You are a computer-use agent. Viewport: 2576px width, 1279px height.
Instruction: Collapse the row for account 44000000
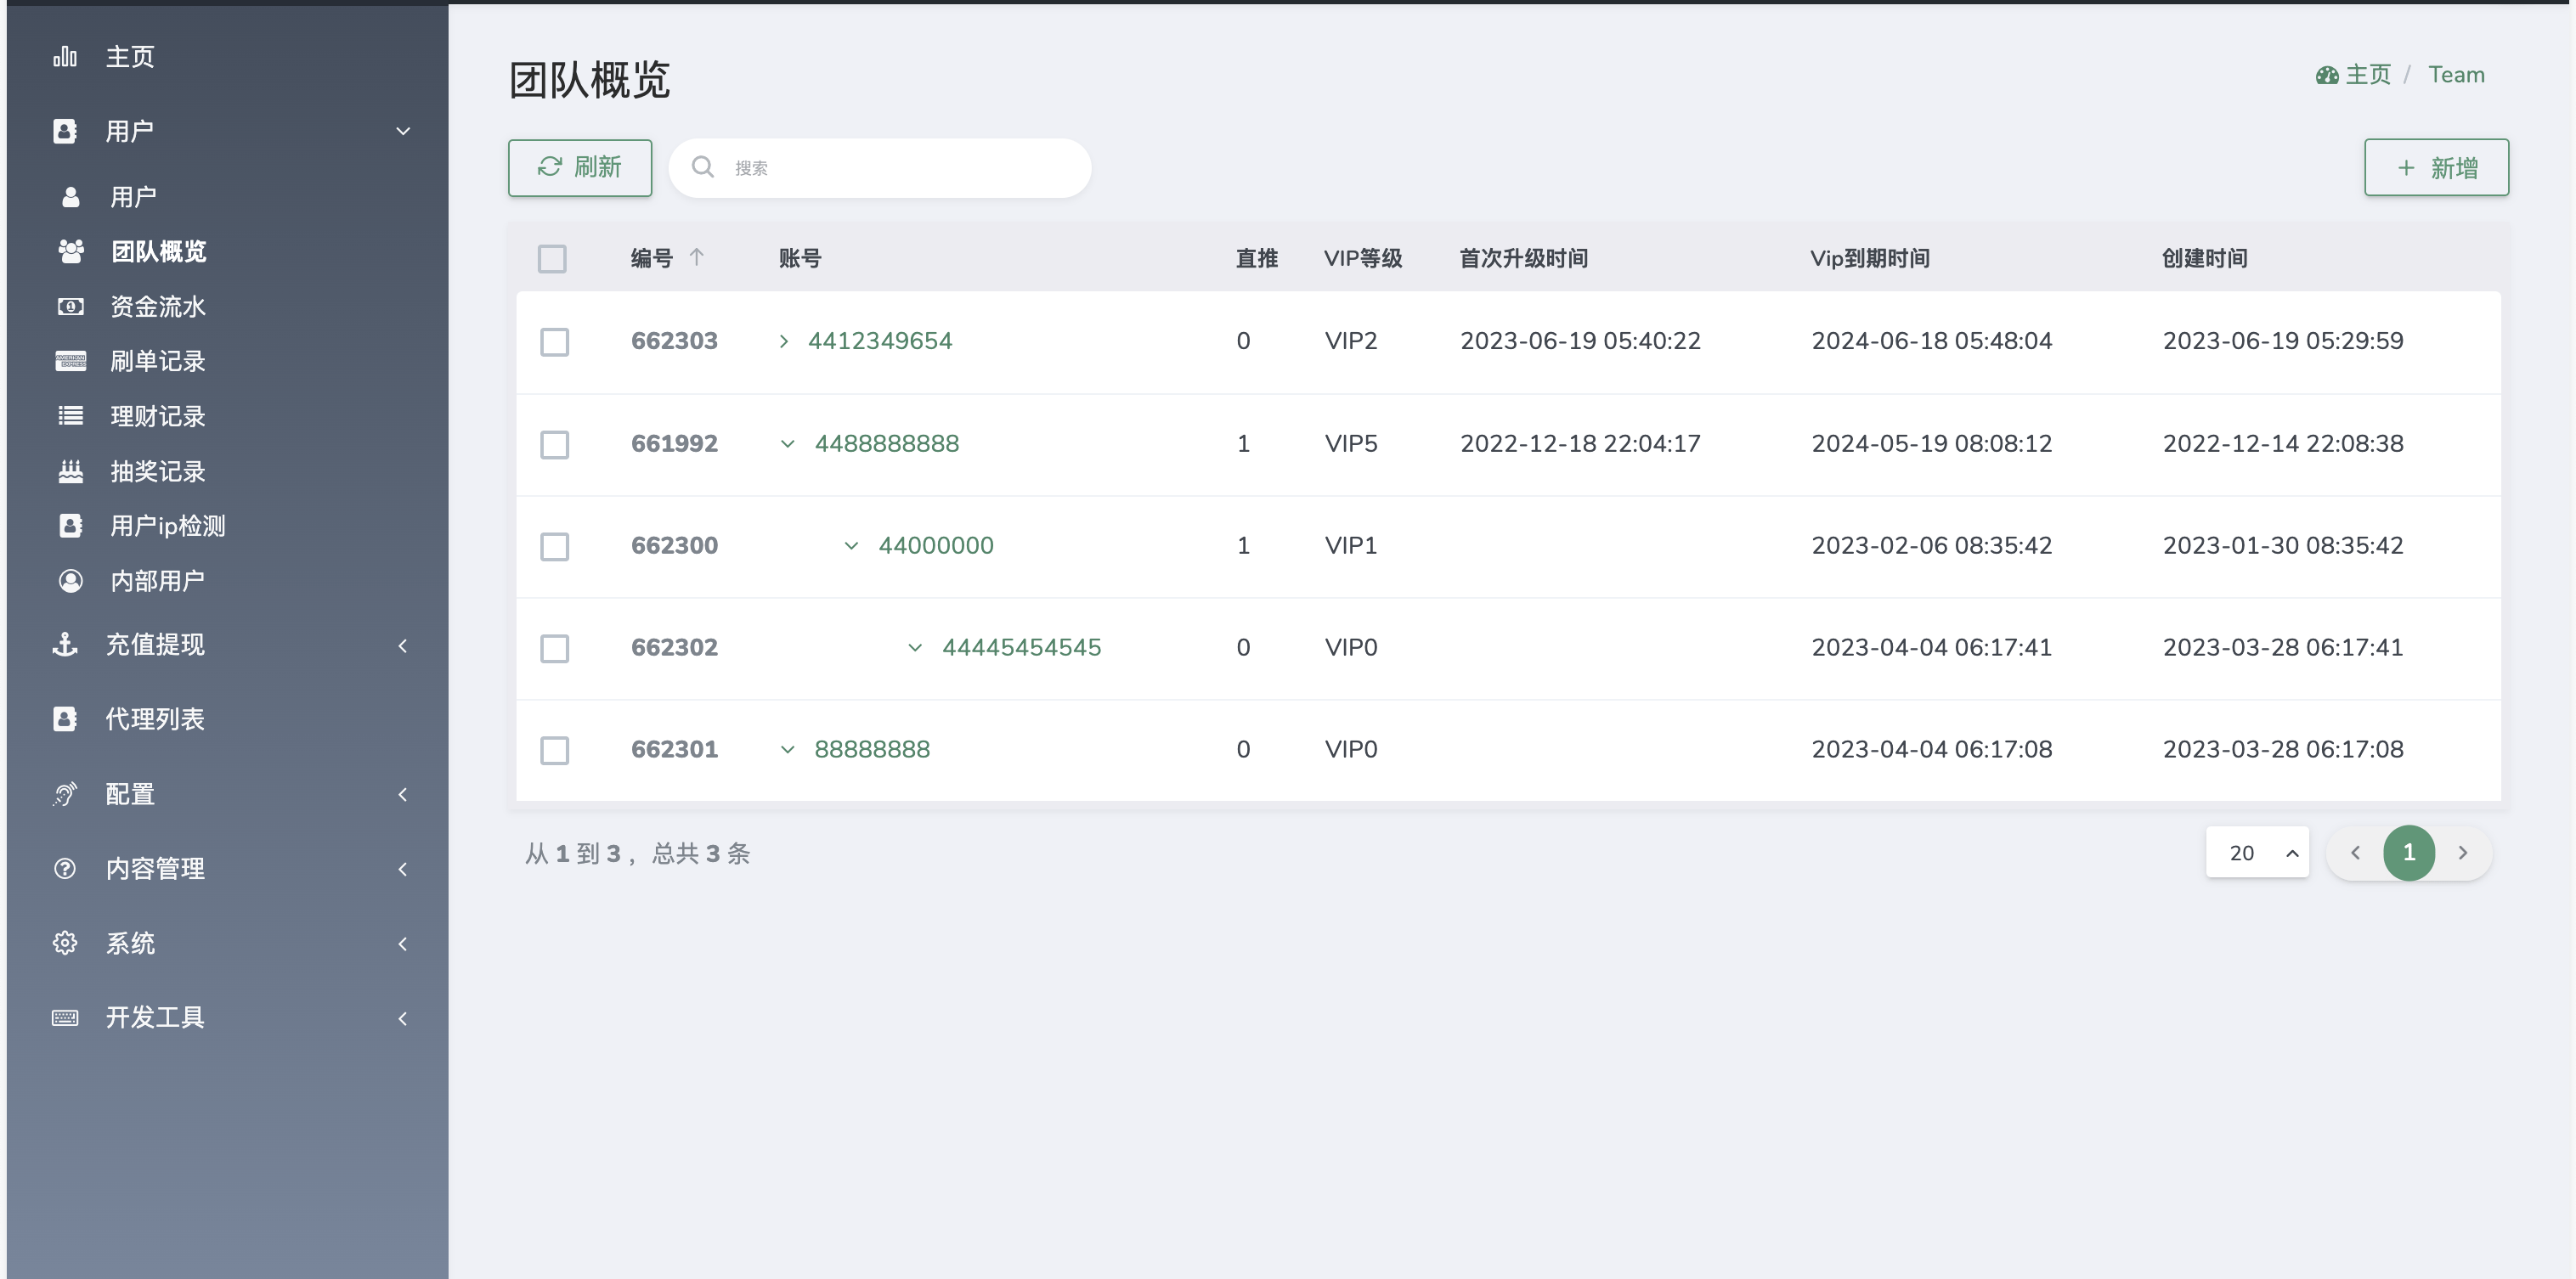[x=851, y=545]
